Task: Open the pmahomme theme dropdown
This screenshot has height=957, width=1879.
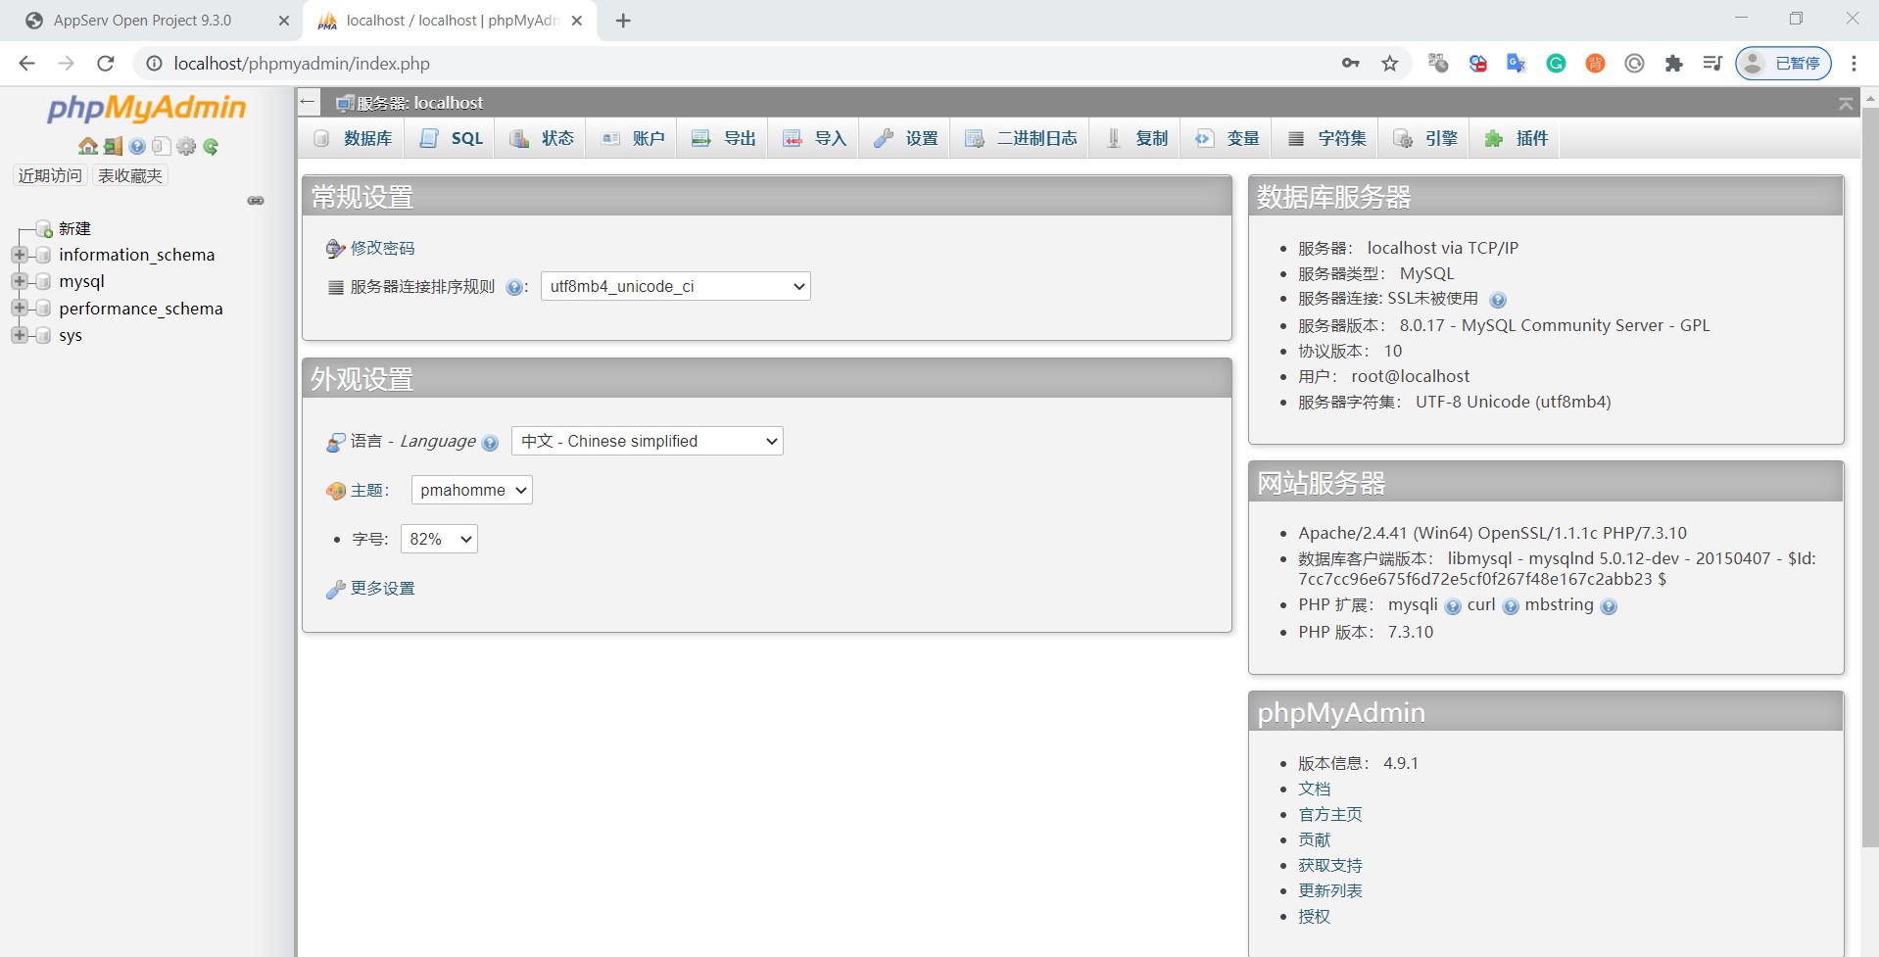Action: [471, 490]
